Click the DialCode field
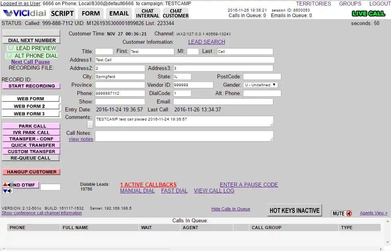Screen dimensions: 391x251 pos(182,93)
